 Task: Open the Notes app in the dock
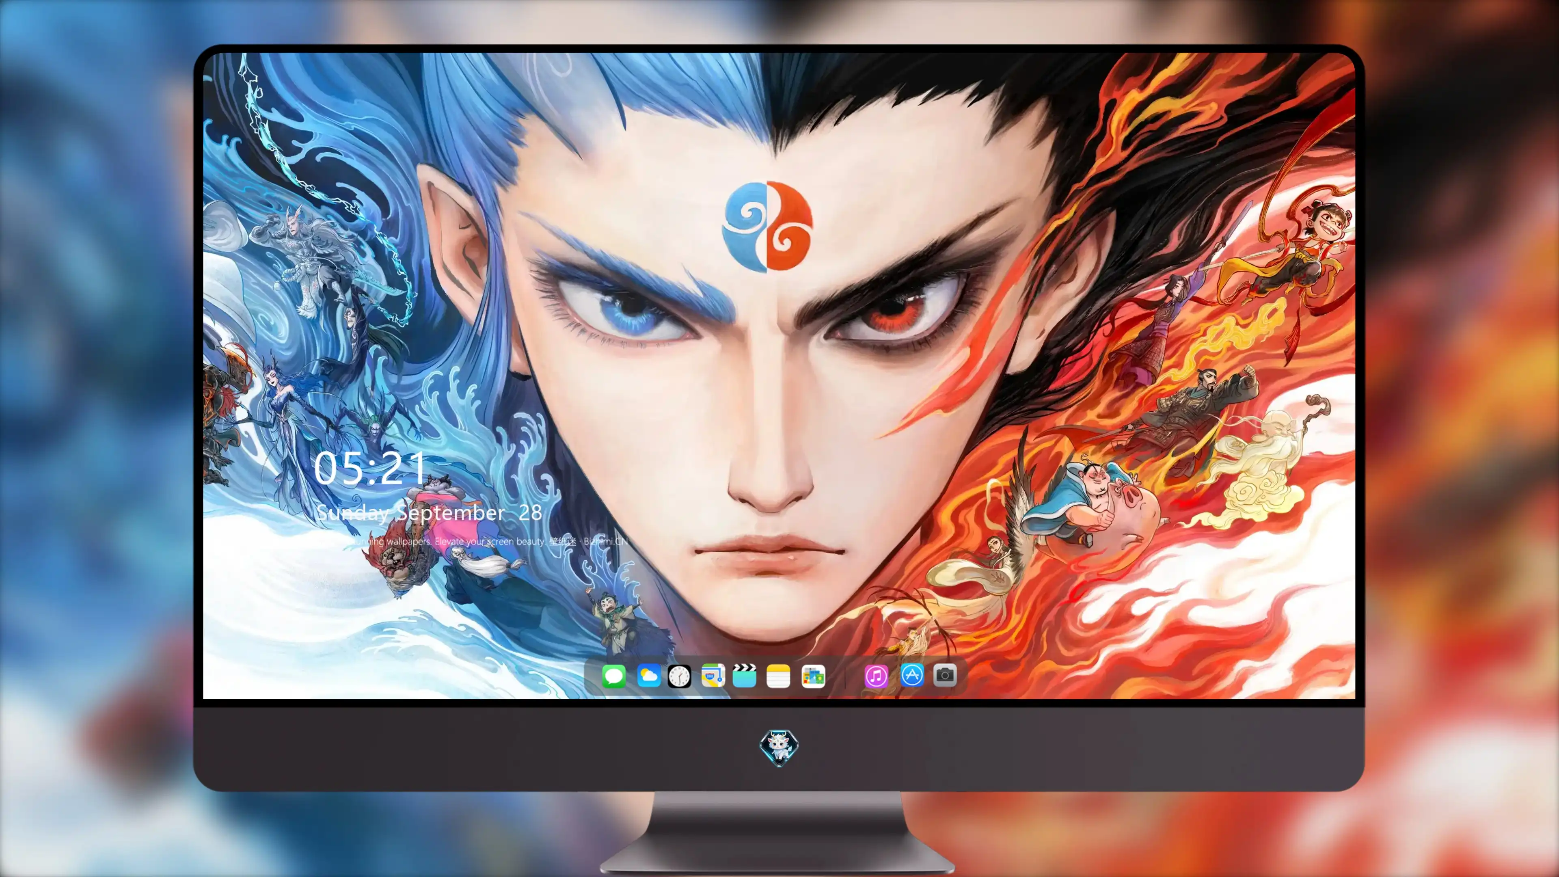pos(778,676)
